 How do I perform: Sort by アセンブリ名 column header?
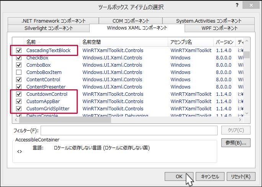click(191, 42)
